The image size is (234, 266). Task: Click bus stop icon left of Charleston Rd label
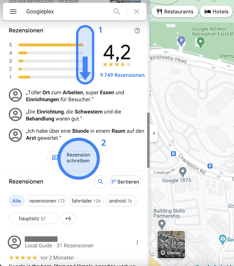click(173, 154)
